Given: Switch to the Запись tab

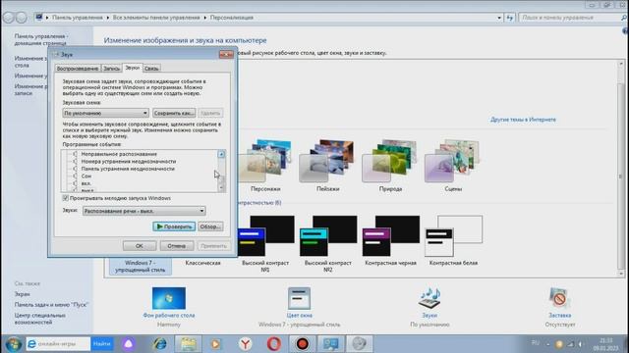Looking at the screenshot, I should point(111,69).
